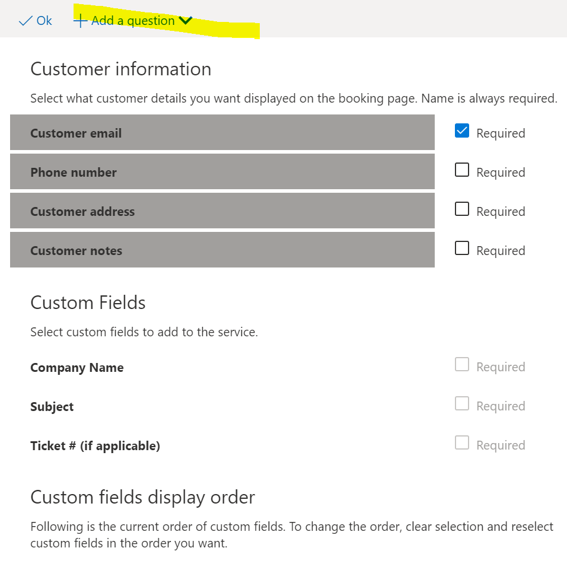This screenshot has width=567, height=567.
Task: Check Required for Customer notes
Action: 462,248
